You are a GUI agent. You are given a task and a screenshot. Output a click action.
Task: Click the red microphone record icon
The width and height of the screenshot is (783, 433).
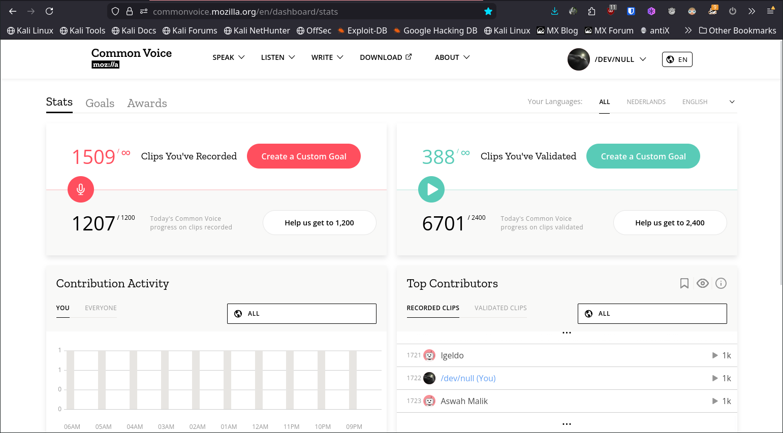coord(81,189)
